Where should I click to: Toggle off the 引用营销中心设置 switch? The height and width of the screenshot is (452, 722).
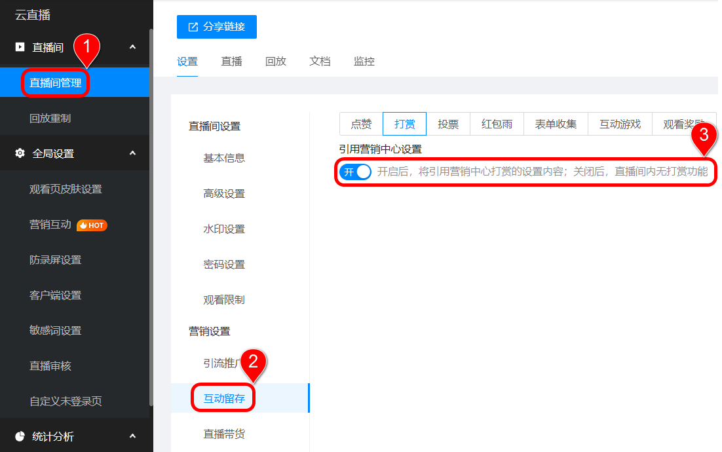click(x=355, y=172)
